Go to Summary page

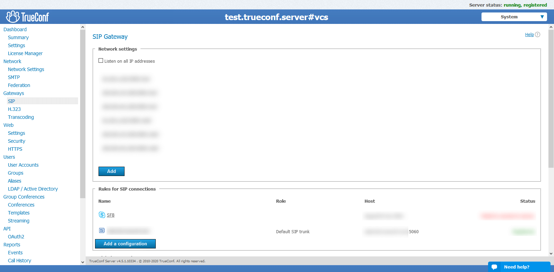click(18, 37)
